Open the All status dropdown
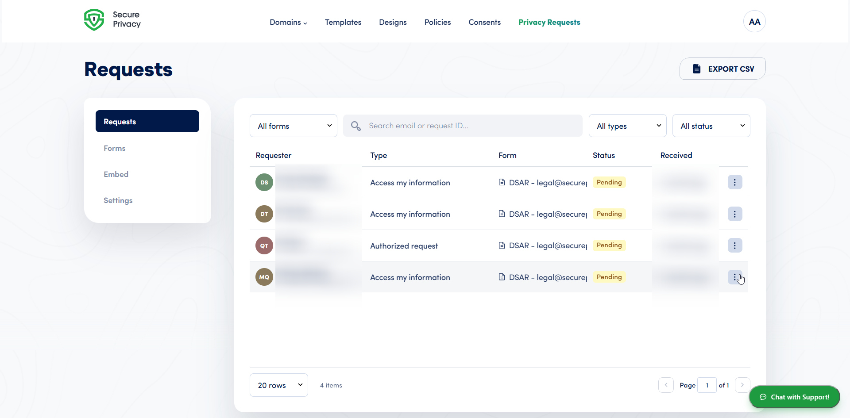The height and width of the screenshot is (418, 850). [711, 126]
